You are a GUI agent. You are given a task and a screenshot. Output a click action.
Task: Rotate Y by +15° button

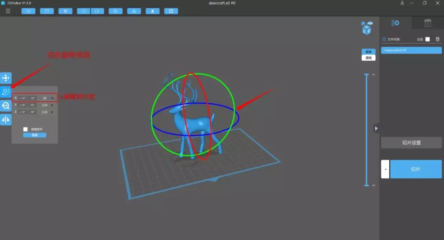23,105
